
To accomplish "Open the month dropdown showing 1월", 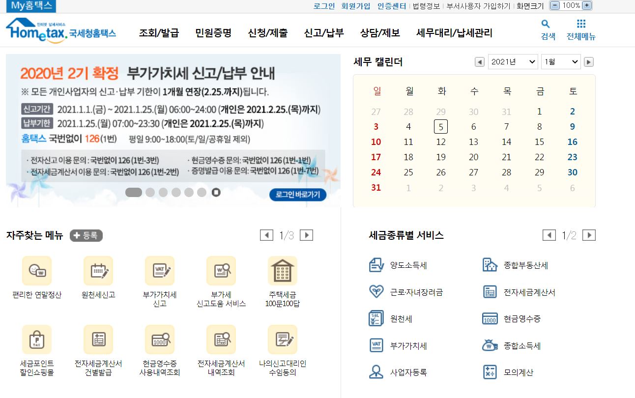I will (561, 62).
